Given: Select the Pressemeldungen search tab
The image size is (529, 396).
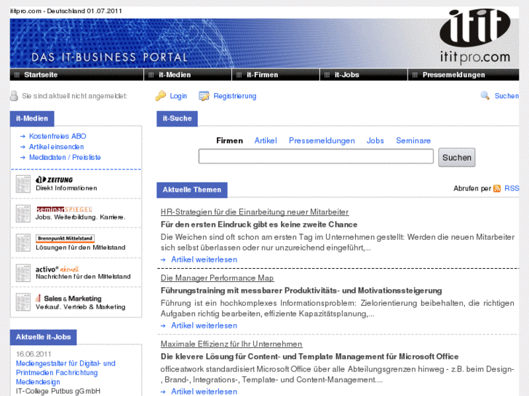Looking at the screenshot, I should pyautogui.click(x=322, y=140).
